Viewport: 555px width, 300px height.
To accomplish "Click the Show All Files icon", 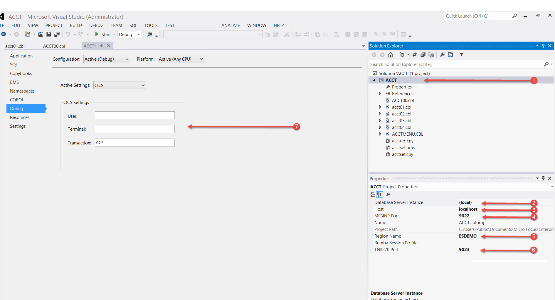I will pyautogui.click(x=431, y=55).
